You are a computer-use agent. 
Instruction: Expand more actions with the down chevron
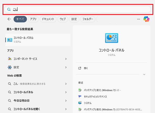pyautogui.click(x=144, y=74)
